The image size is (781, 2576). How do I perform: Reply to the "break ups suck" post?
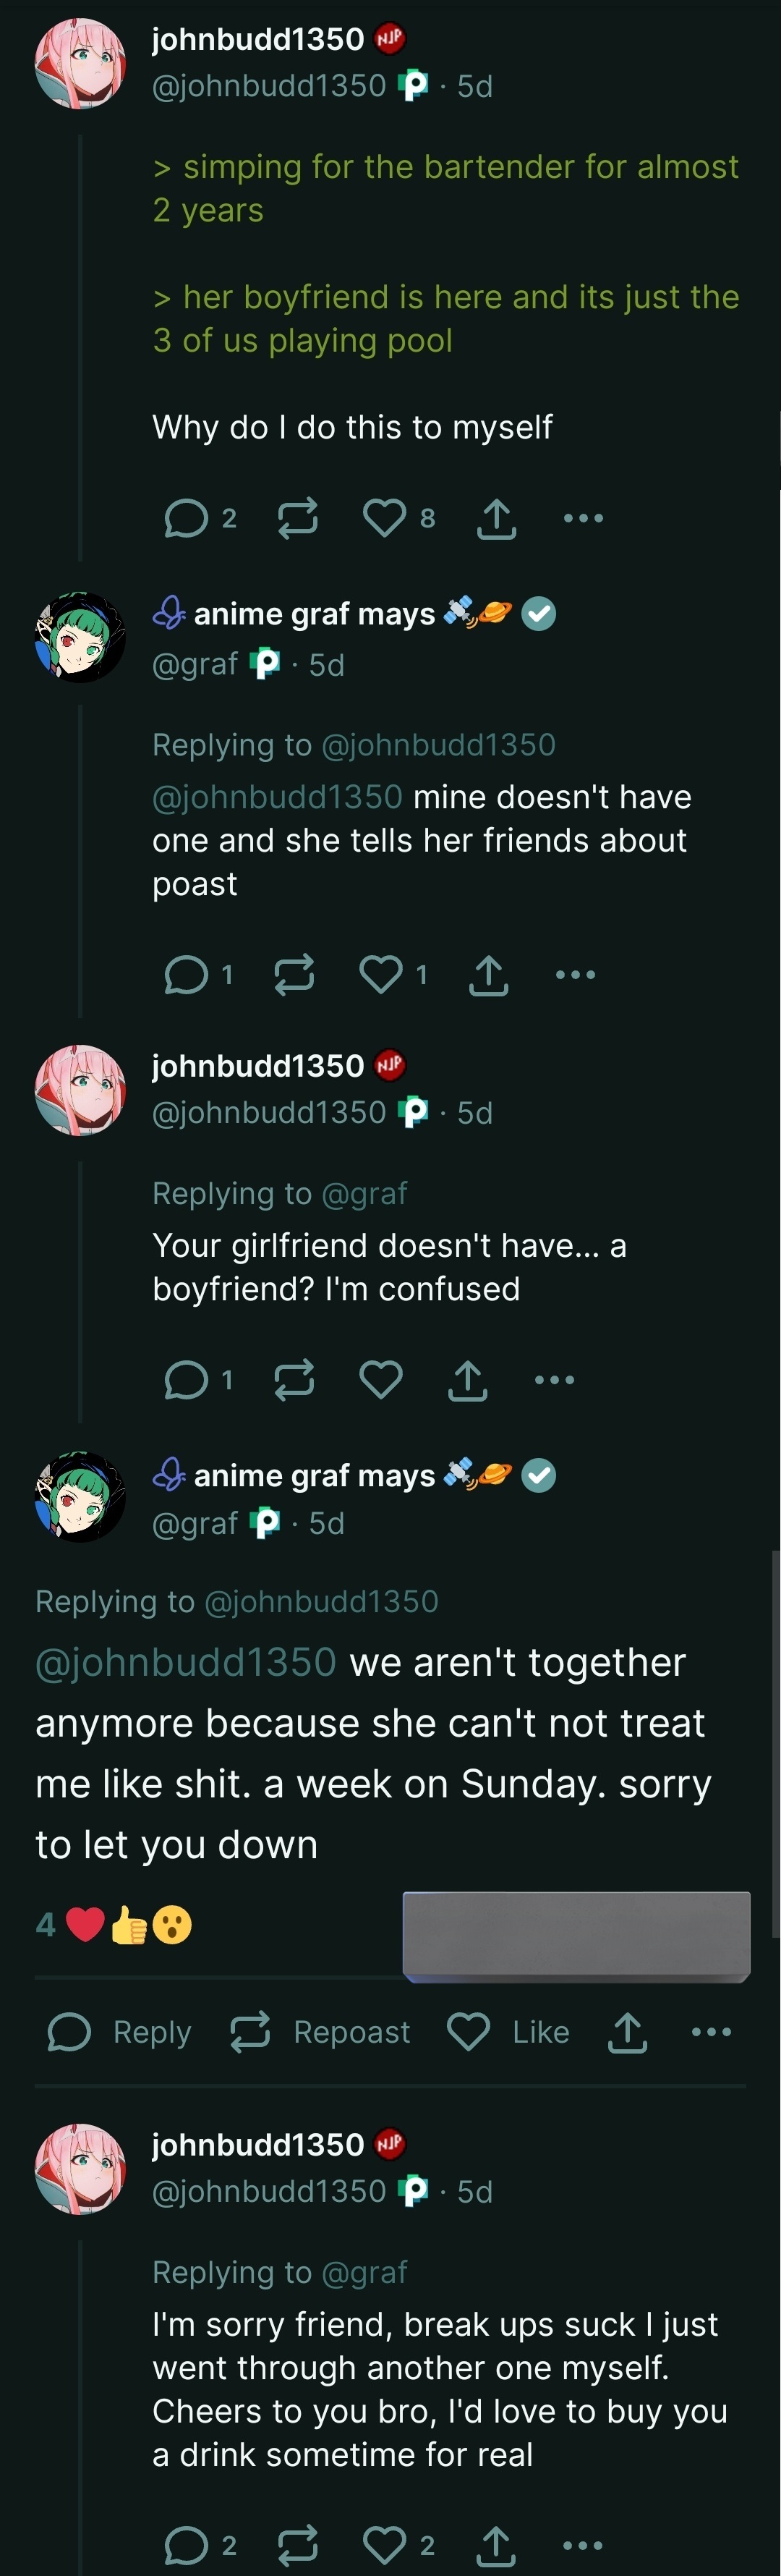[186, 2545]
